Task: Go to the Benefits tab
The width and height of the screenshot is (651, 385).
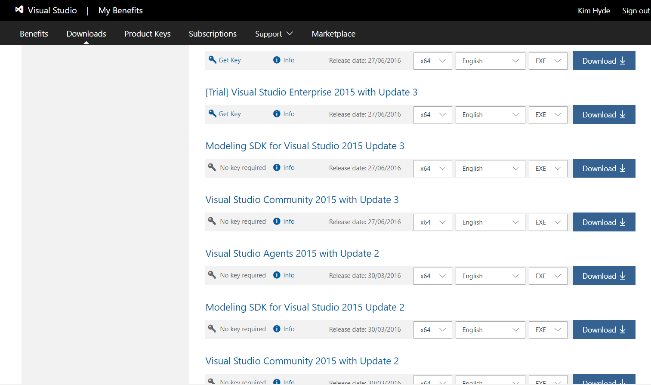Action: [x=34, y=34]
